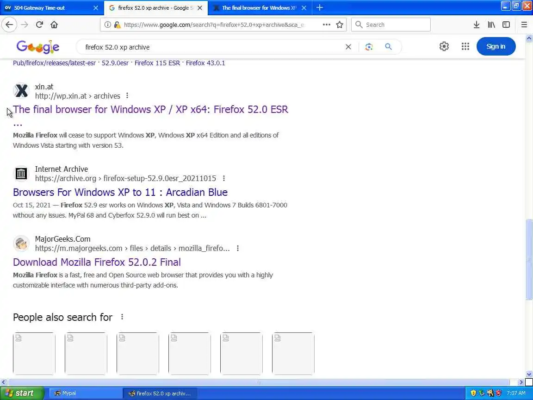Close The final browser for Windows XP tab
This screenshot has height=400, width=533.
304,7
